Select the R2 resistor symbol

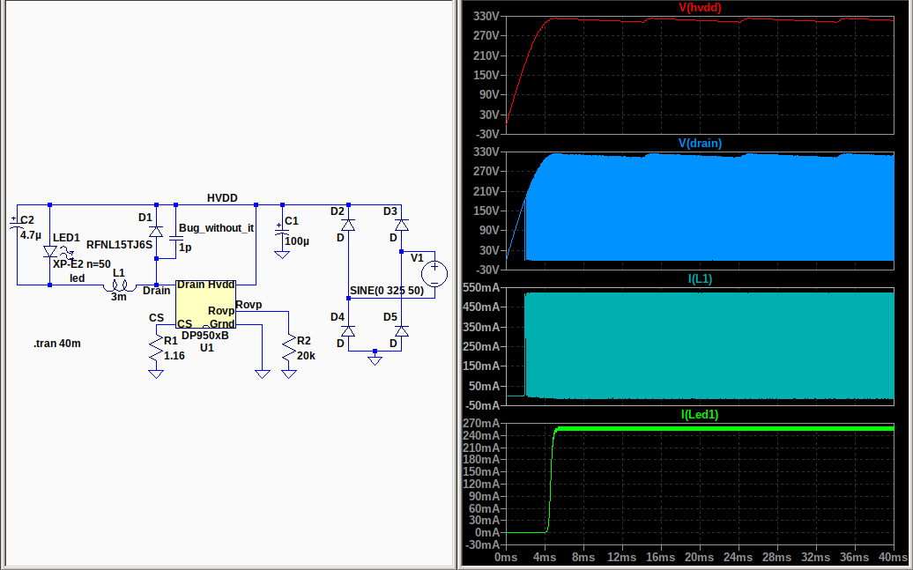point(289,350)
